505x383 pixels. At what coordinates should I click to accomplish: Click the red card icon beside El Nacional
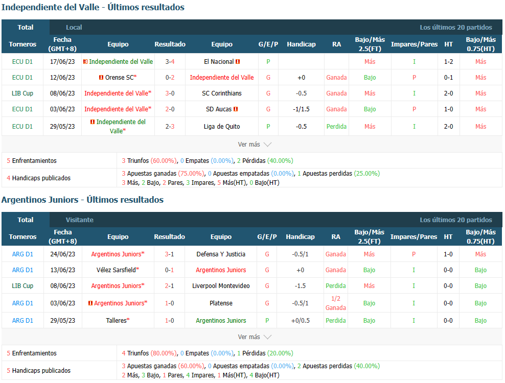coord(238,61)
